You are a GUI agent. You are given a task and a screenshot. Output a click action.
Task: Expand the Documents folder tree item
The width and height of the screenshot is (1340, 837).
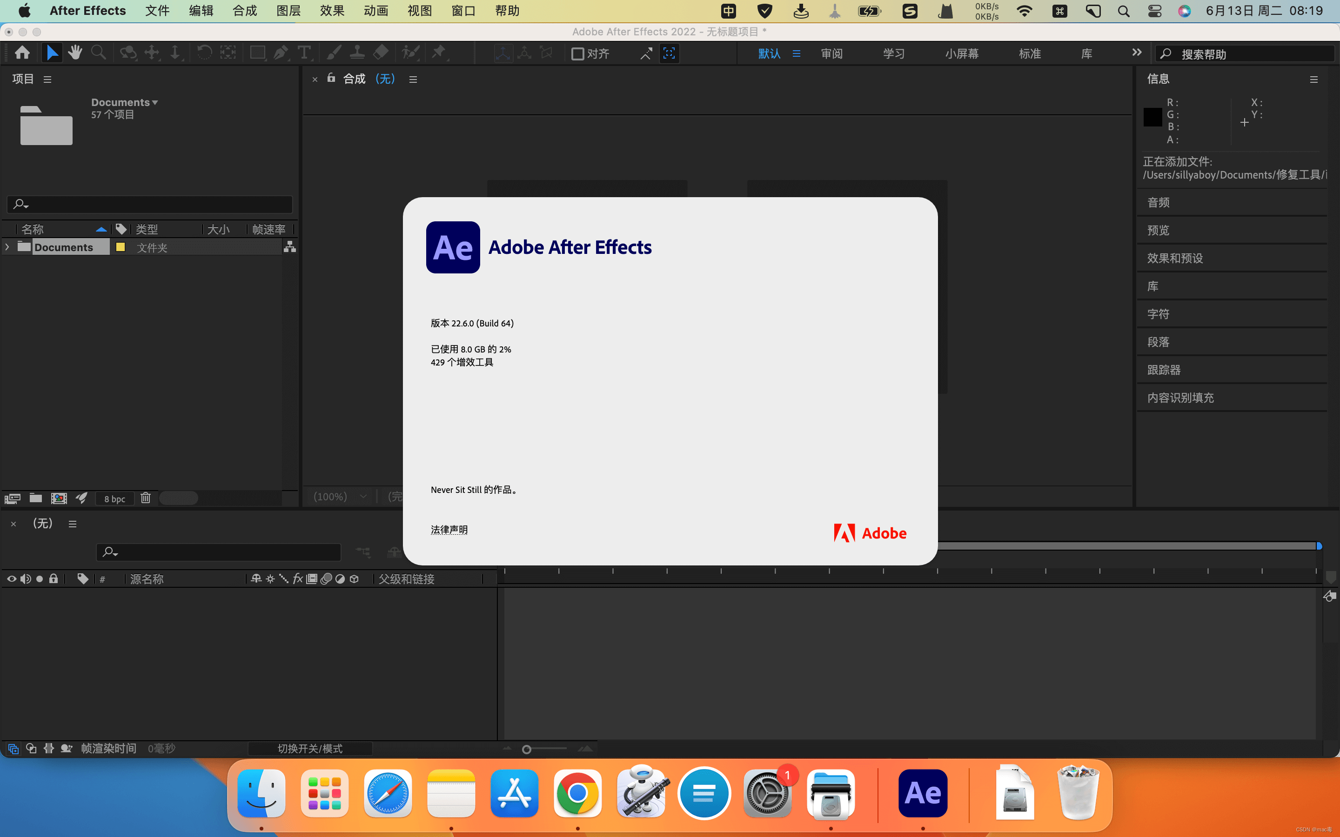[x=7, y=247]
